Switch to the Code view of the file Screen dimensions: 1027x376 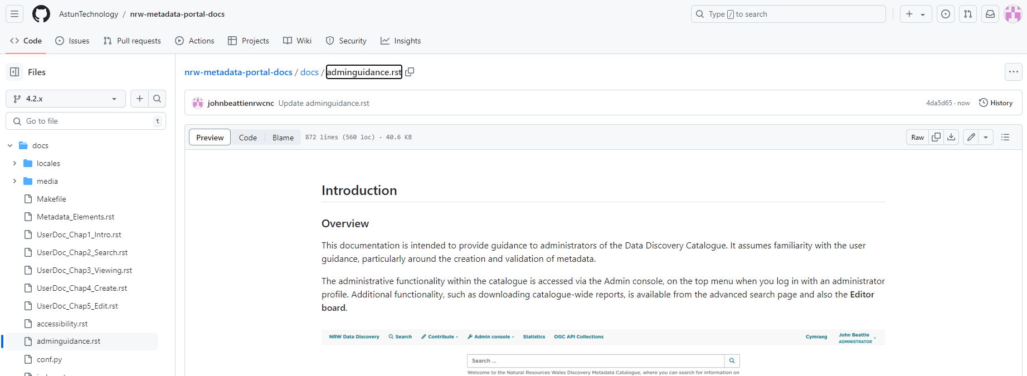(x=248, y=137)
